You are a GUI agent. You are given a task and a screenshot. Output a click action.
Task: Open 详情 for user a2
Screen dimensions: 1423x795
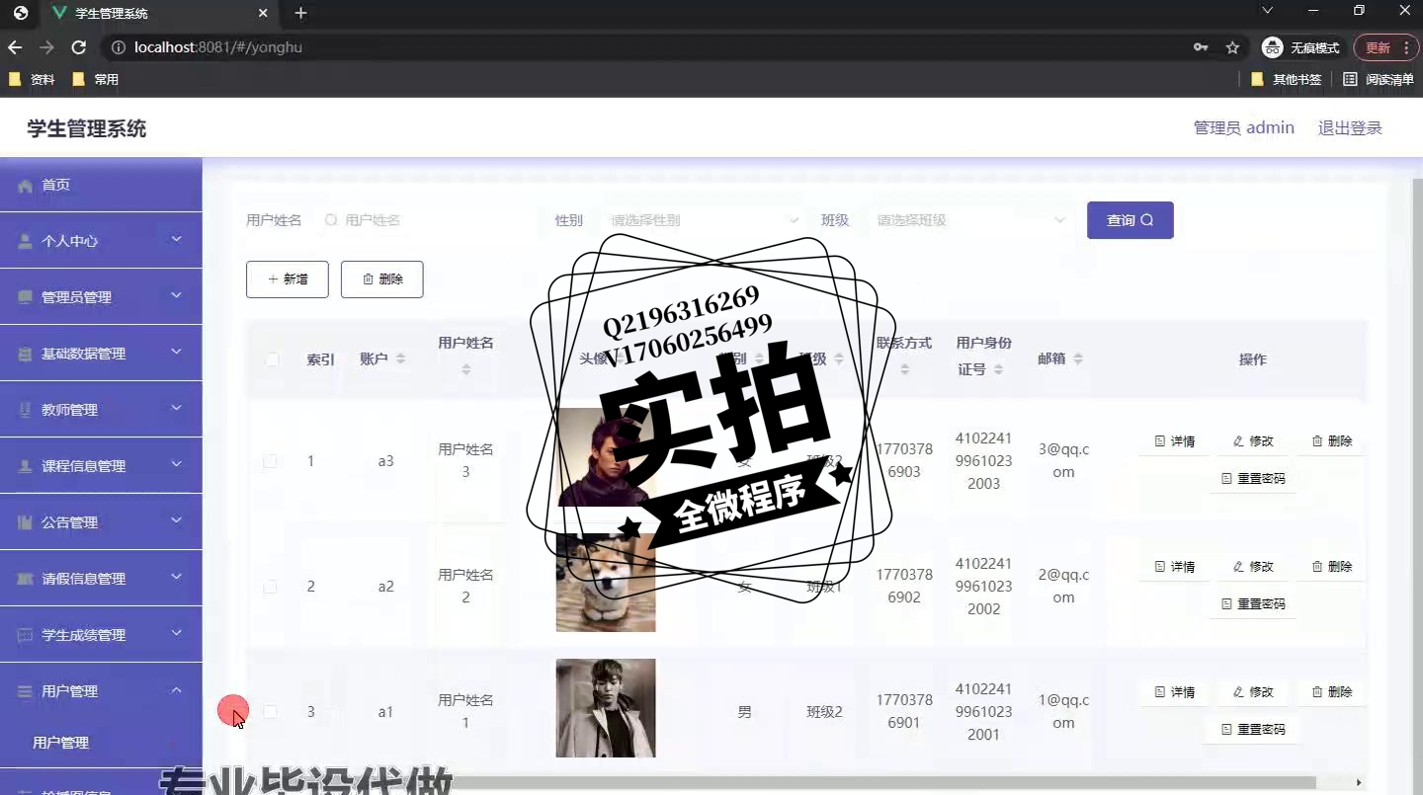1174,567
